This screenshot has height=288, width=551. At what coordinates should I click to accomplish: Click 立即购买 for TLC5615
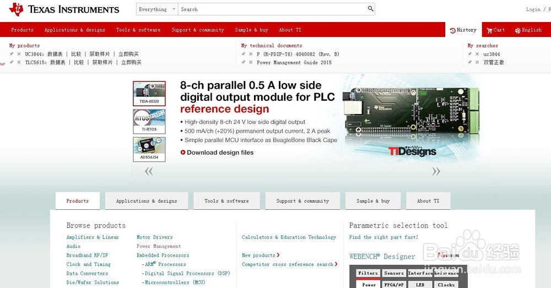click(131, 63)
